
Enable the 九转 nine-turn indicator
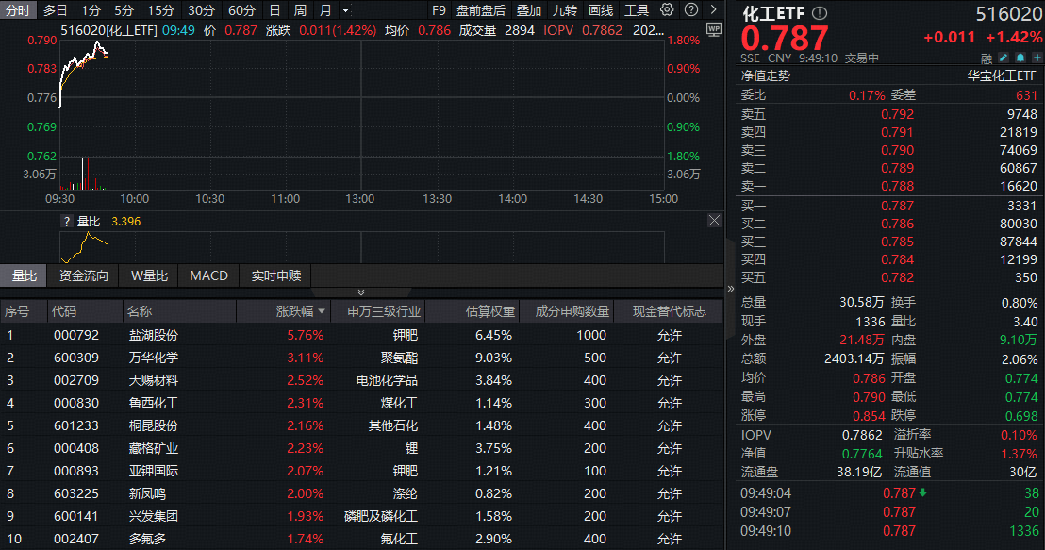(x=564, y=10)
